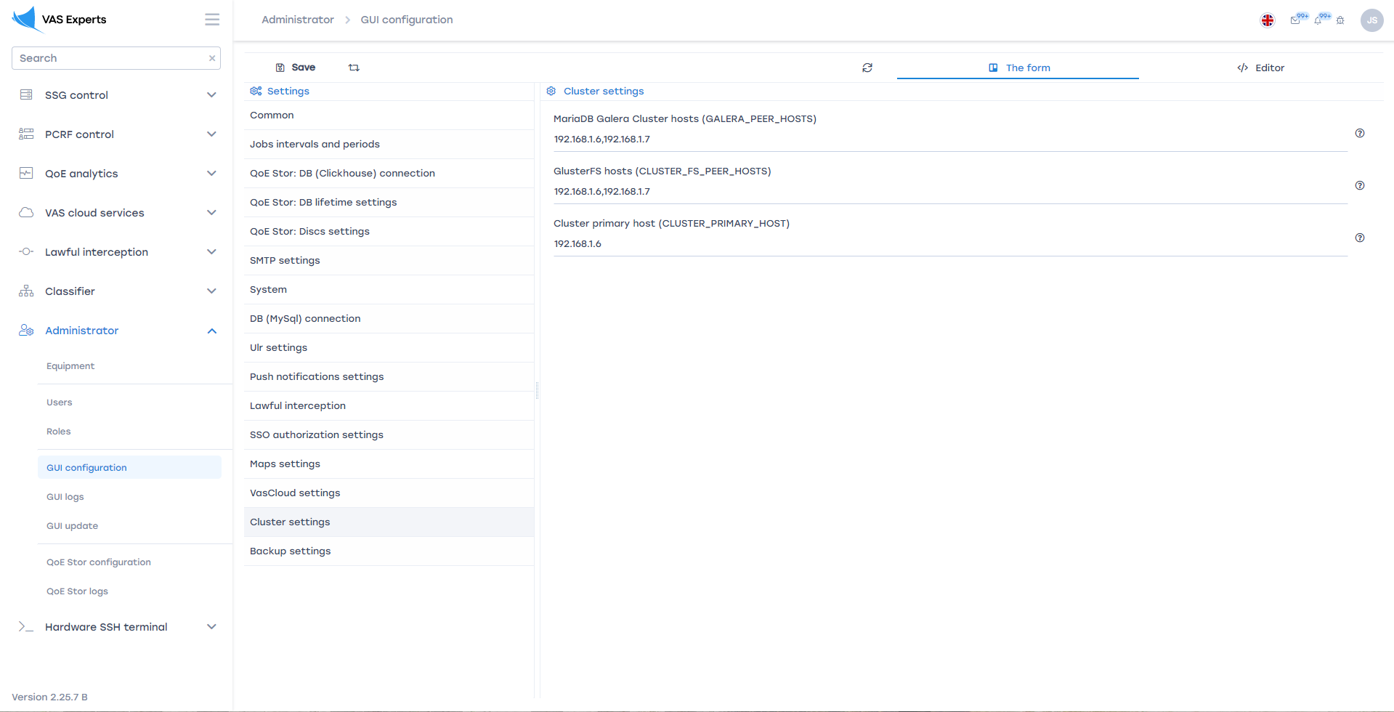Click the bug report icon
The image size is (1394, 712).
pyautogui.click(x=1340, y=20)
